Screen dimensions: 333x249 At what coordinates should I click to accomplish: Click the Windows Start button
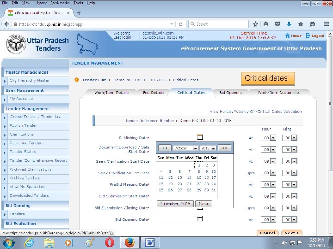click(9, 243)
